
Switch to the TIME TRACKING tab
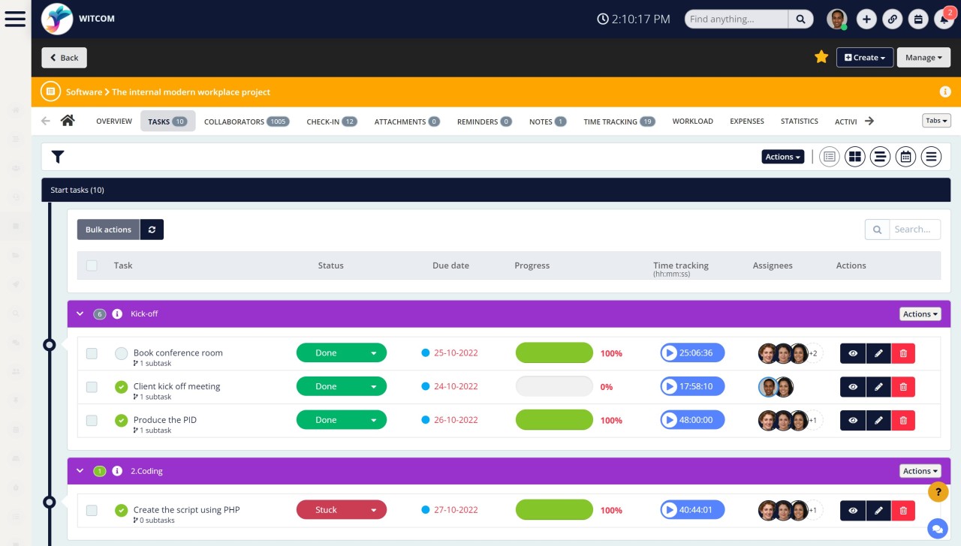click(612, 121)
